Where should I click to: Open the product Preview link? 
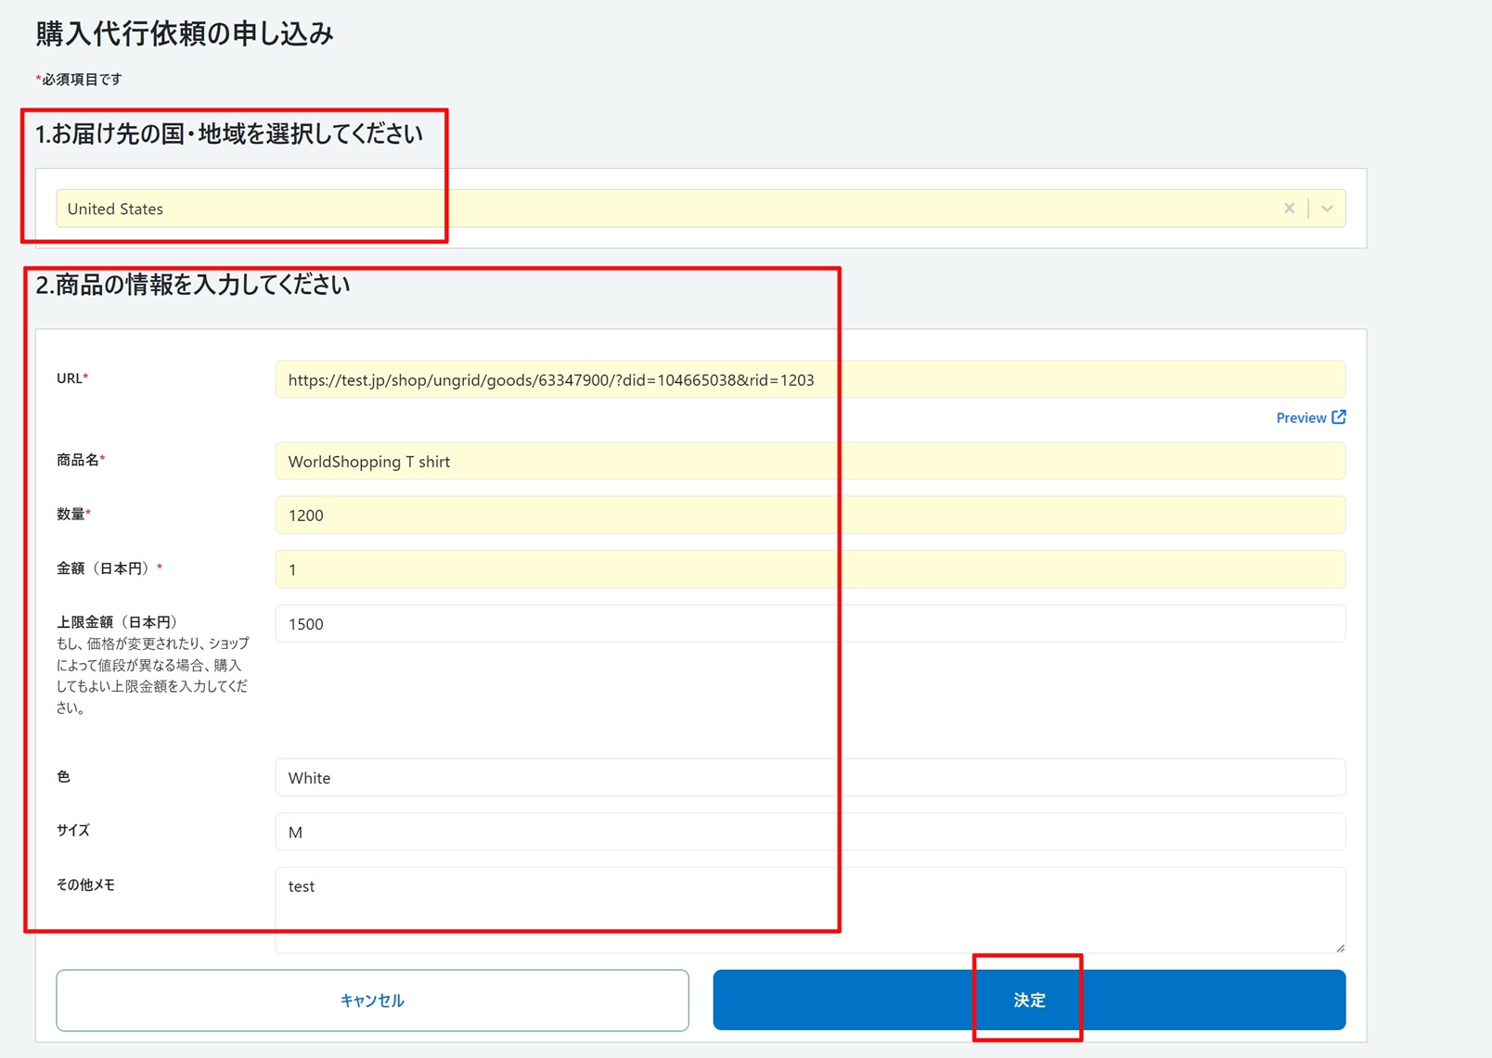1299,417
